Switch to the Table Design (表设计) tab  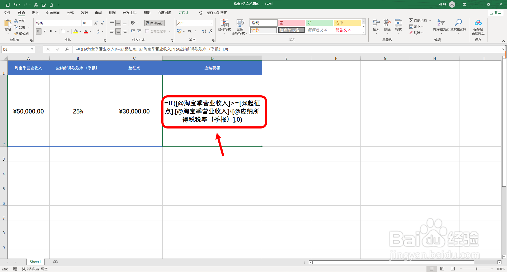pyautogui.click(x=184, y=13)
